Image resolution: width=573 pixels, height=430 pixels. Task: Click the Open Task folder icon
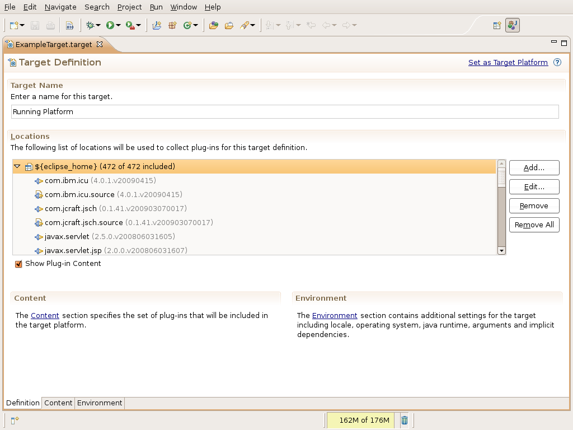click(229, 25)
